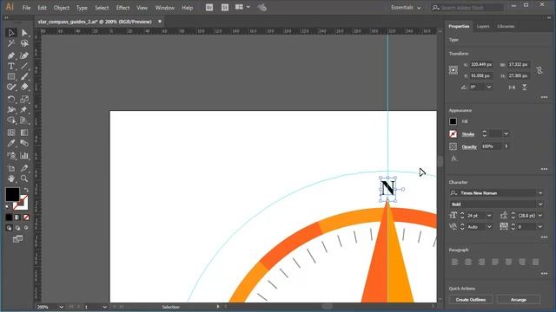Screen dimensions: 556x312
Task: Open the Window menu
Action: (x=164, y=8)
